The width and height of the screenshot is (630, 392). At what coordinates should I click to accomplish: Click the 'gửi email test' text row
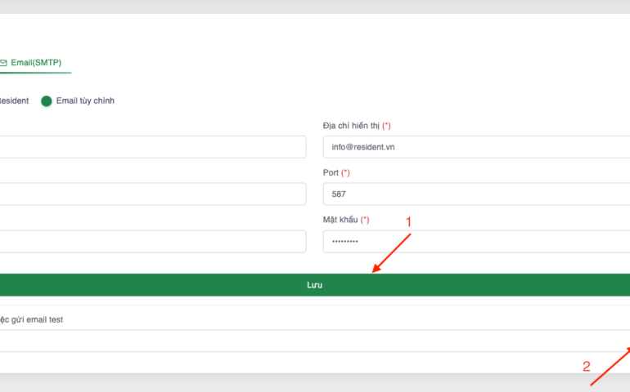[33, 319]
